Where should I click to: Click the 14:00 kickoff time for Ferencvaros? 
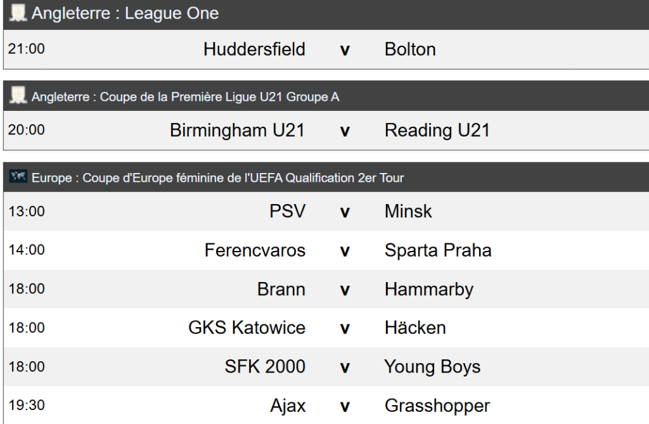point(27,250)
